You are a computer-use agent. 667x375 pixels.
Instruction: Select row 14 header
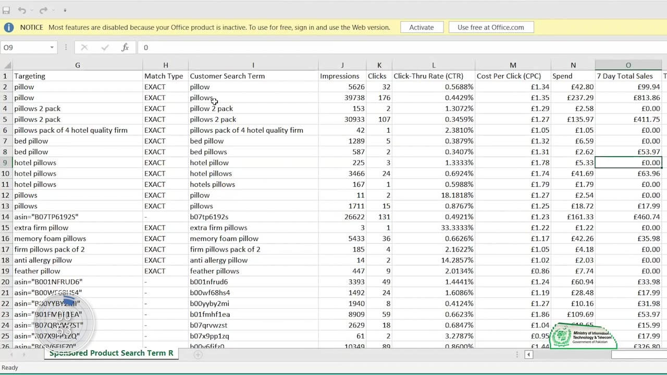6,217
